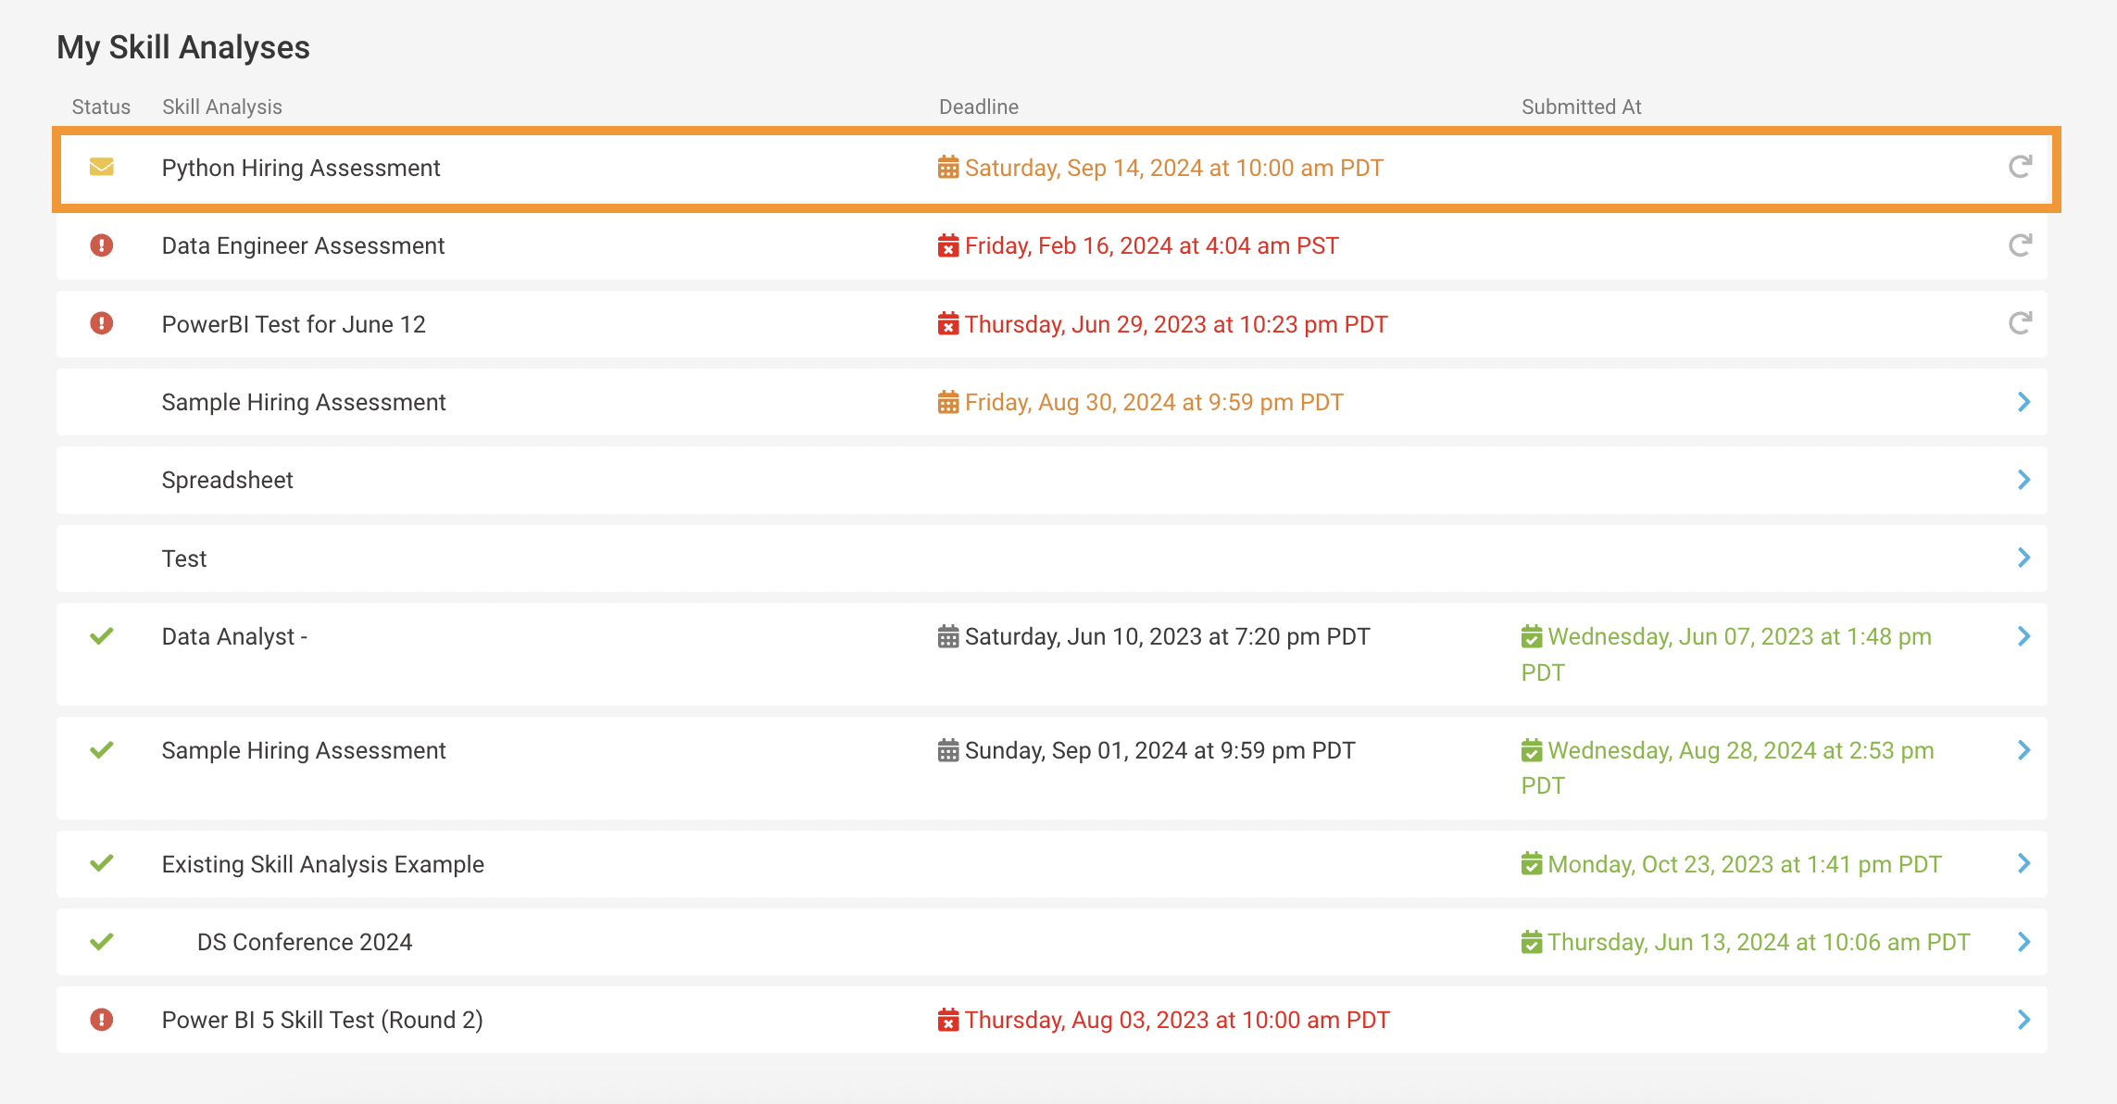Image resolution: width=2117 pixels, height=1104 pixels.
Task: Click refresh icon on Data Engineer Assessment row
Action: 2020,245
